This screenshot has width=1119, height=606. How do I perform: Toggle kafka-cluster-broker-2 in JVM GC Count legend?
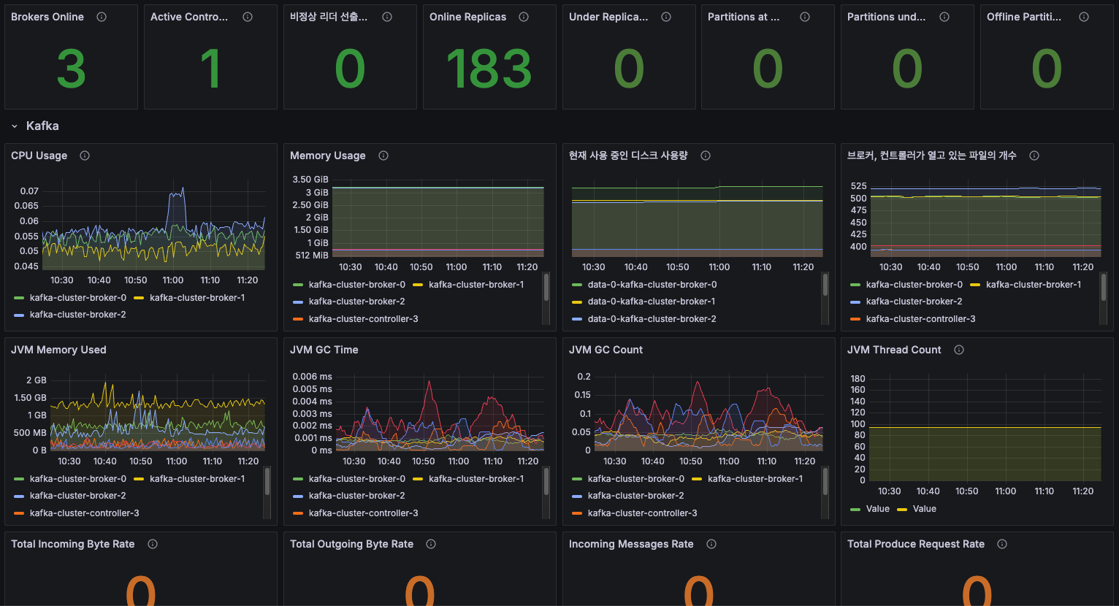(636, 496)
